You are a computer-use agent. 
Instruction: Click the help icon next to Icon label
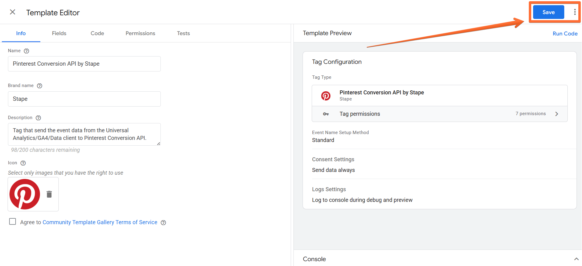(x=23, y=163)
